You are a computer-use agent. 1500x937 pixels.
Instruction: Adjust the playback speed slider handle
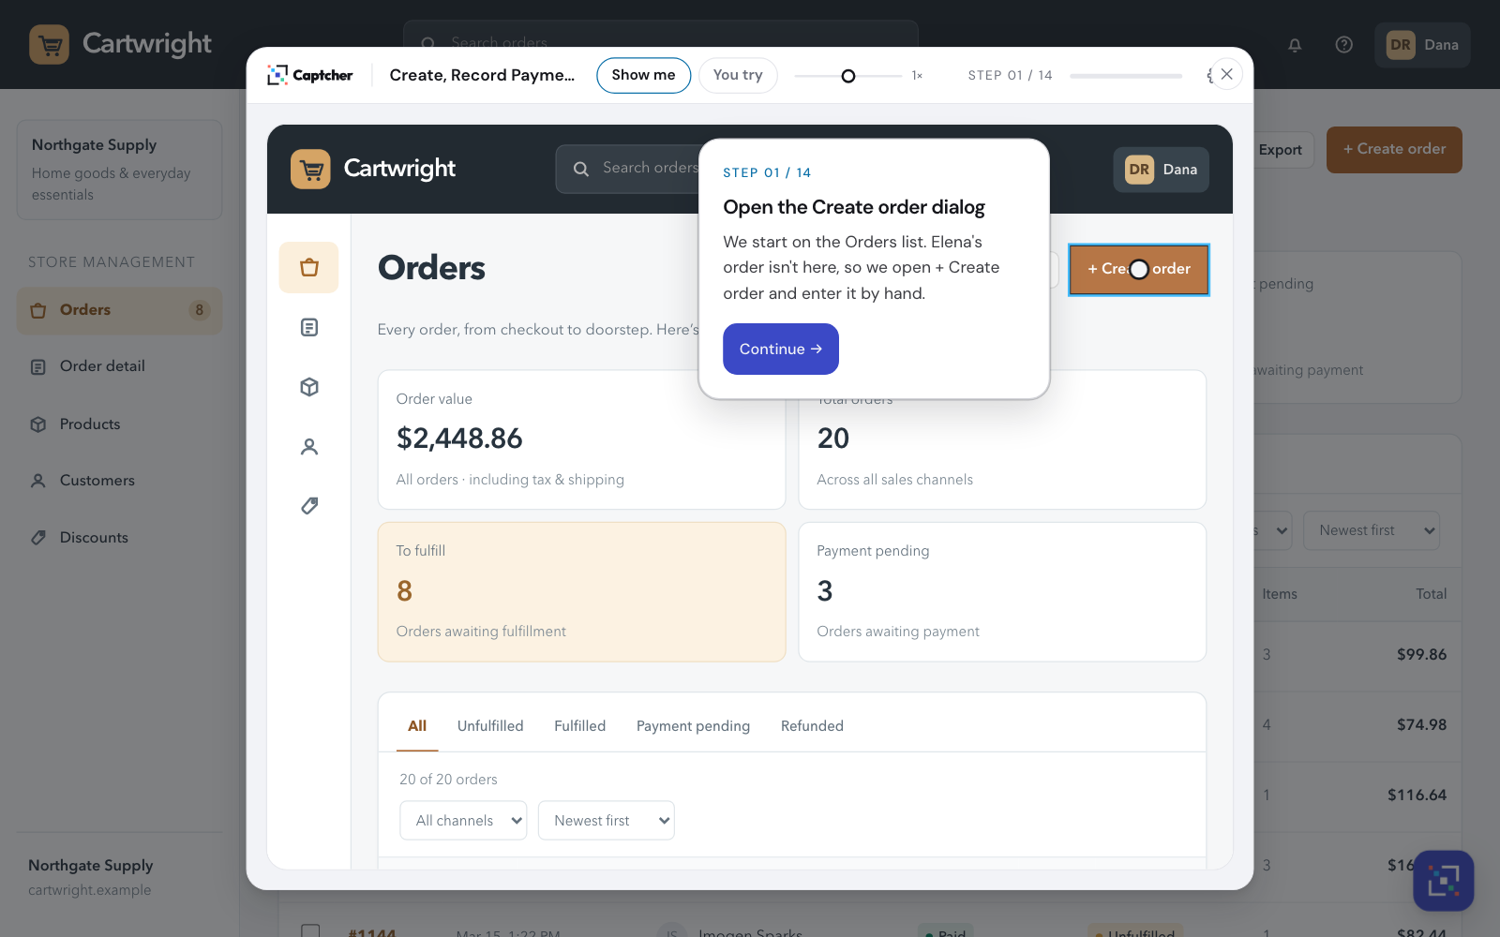tap(848, 76)
